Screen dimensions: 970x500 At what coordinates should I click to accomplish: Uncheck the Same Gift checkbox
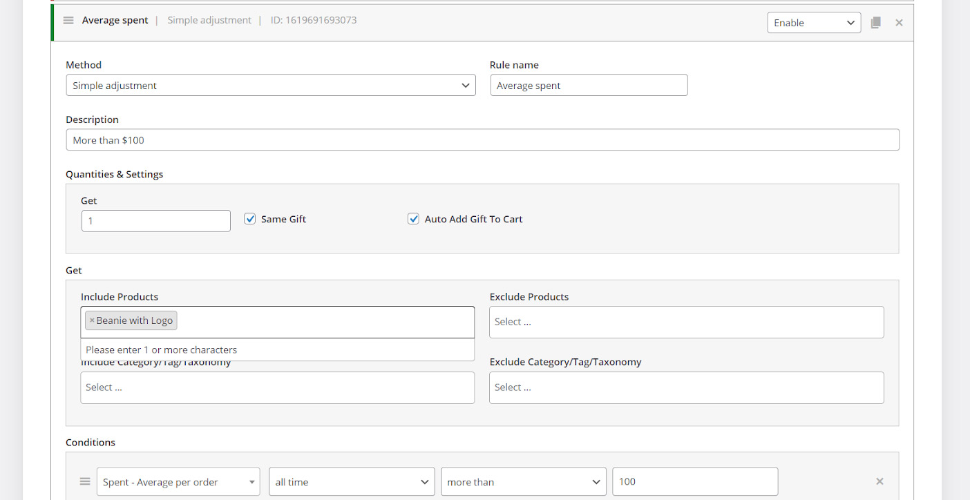[x=250, y=219]
